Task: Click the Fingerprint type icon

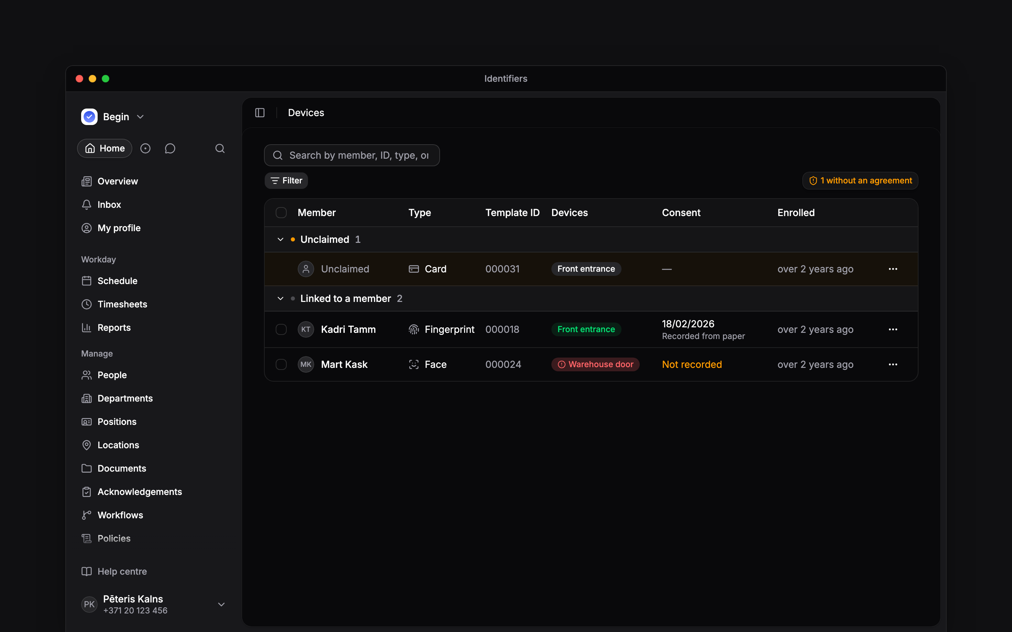Action: click(414, 329)
